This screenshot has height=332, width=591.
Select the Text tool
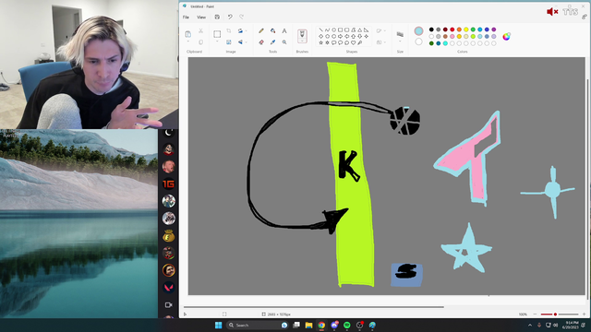click(284, 30)
